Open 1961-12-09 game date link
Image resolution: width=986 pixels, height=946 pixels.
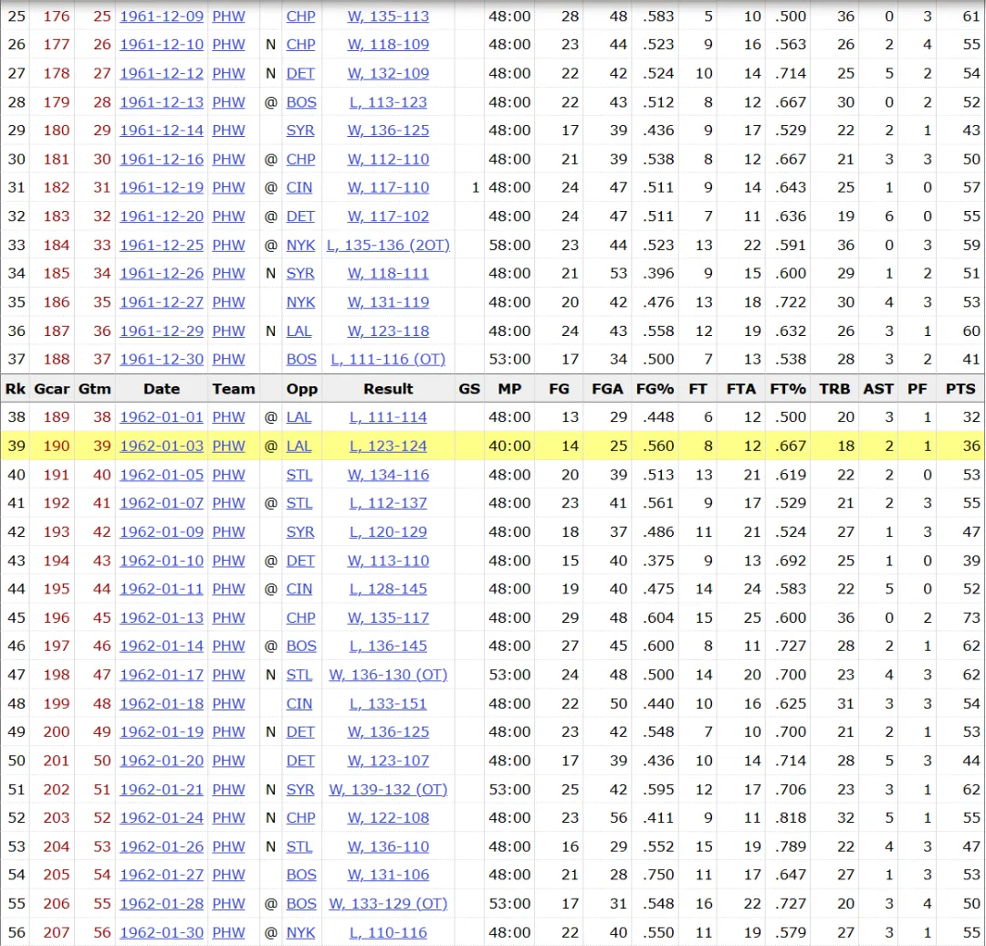(162, 16)
